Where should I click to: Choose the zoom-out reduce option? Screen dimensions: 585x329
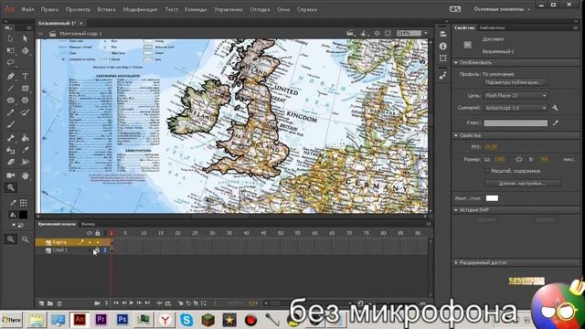click(25, 239)
